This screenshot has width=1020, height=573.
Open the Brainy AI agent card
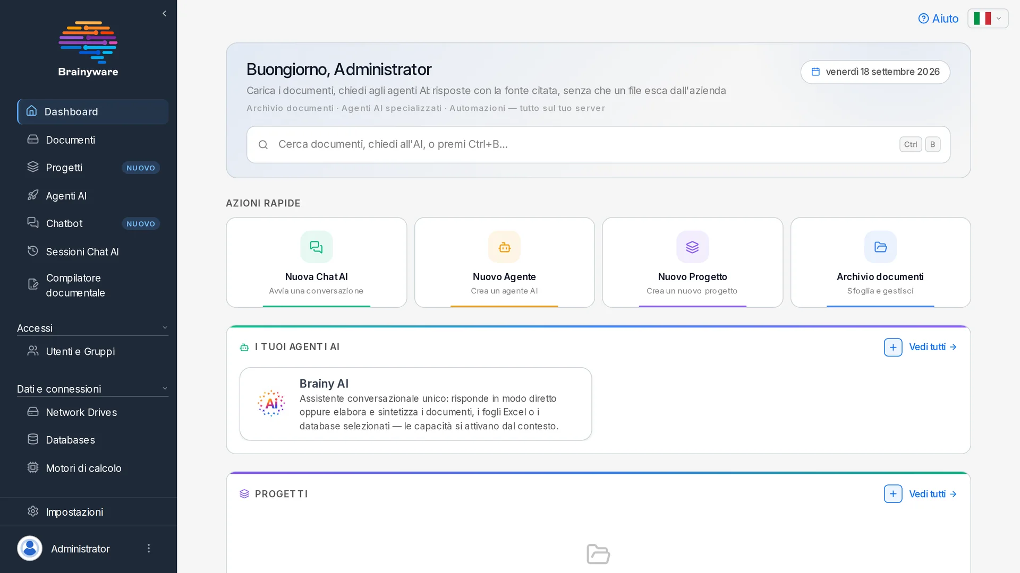pos(415,404)
